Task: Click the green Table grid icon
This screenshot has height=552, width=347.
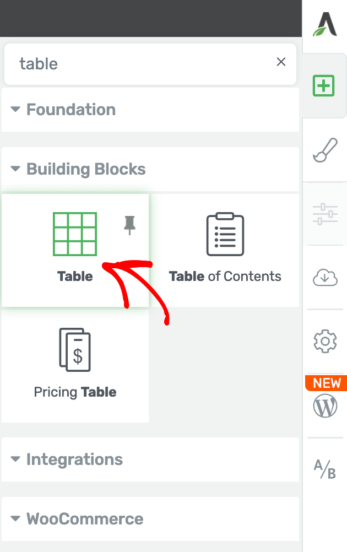Action: (x=75, y=234)
